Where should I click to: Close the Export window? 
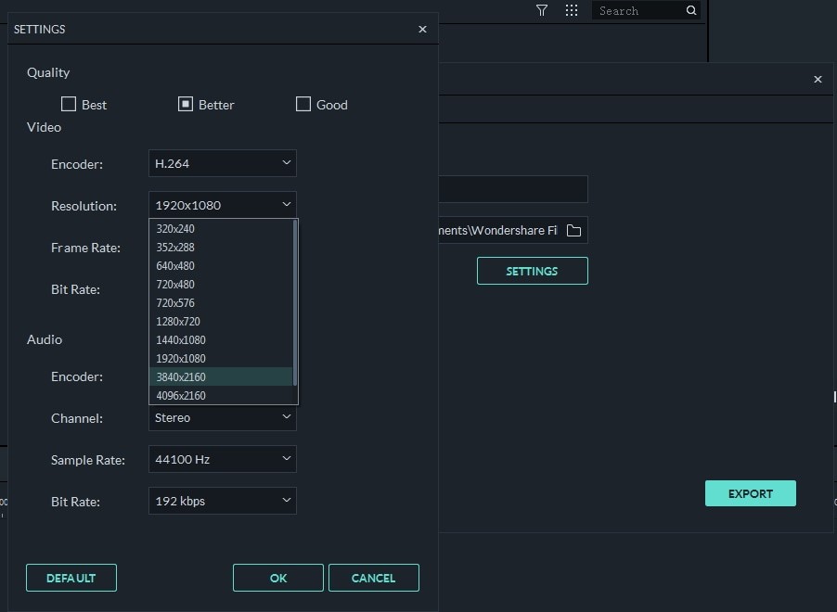point(818,80)
